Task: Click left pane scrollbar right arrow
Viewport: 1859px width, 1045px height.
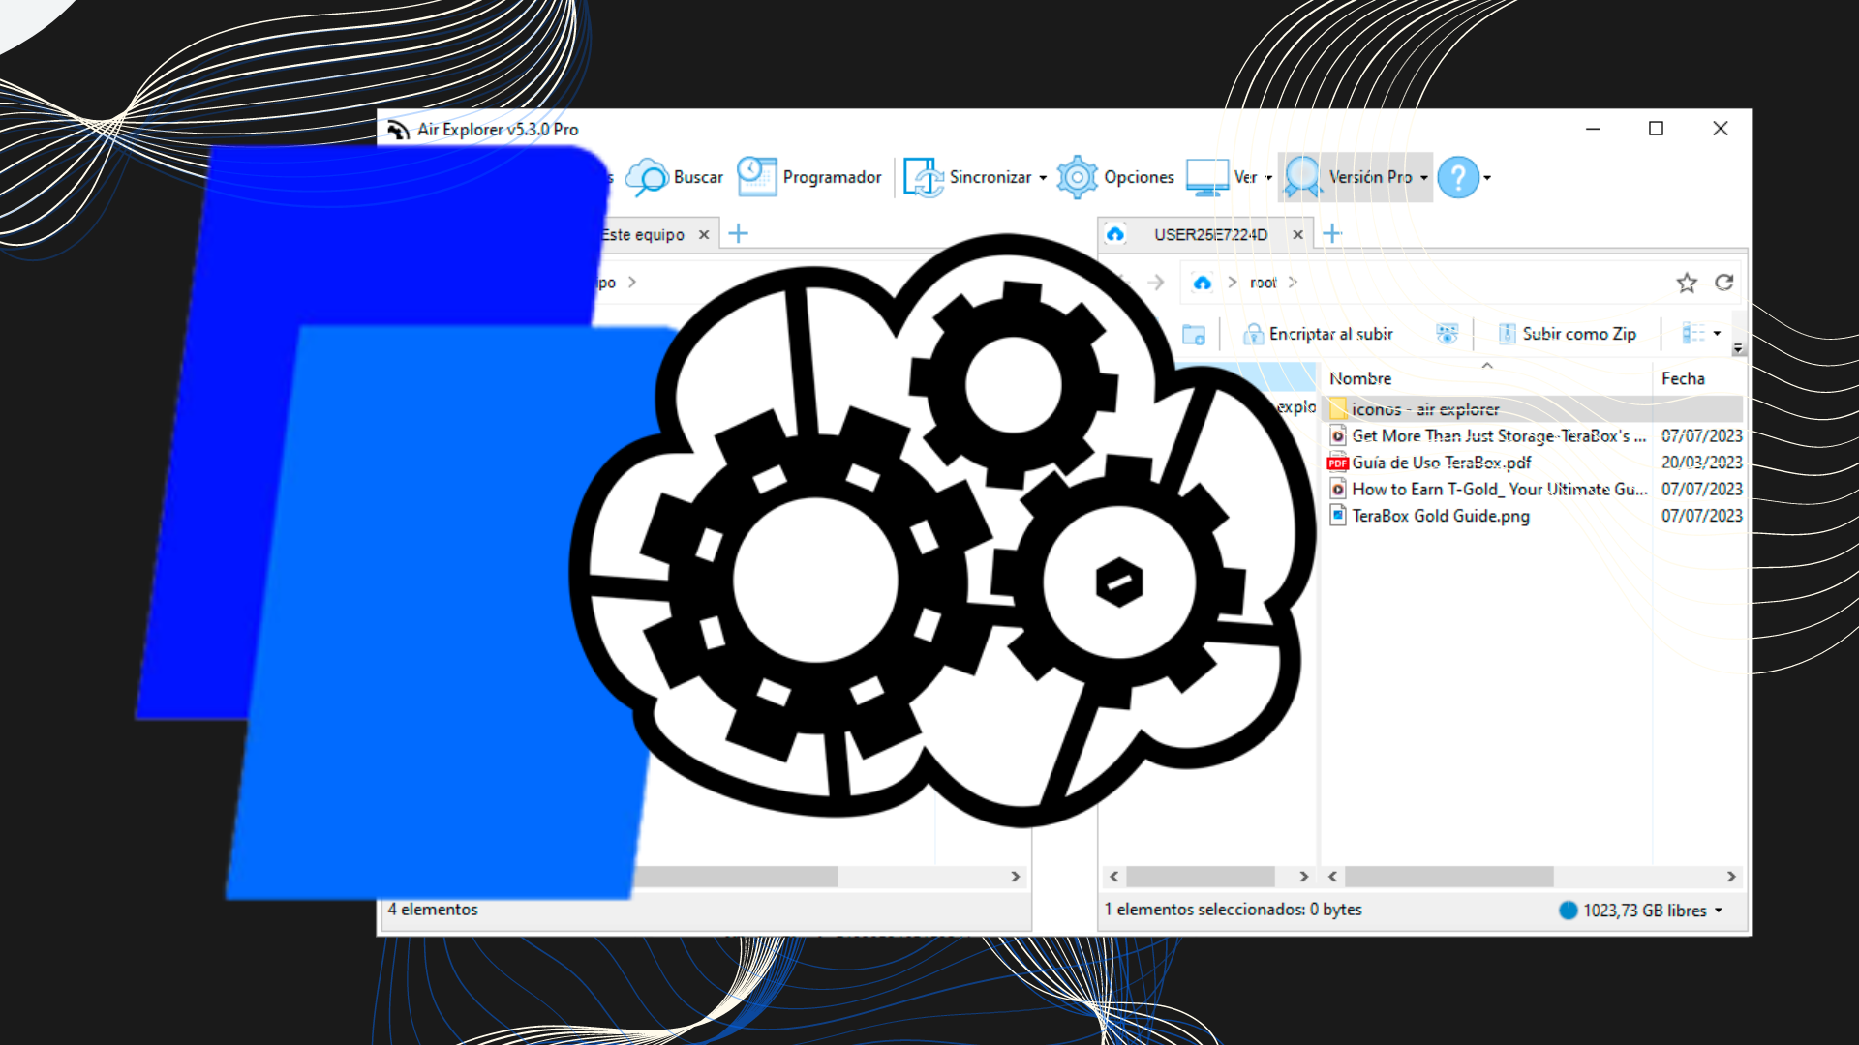Action: pos(1015,877)
